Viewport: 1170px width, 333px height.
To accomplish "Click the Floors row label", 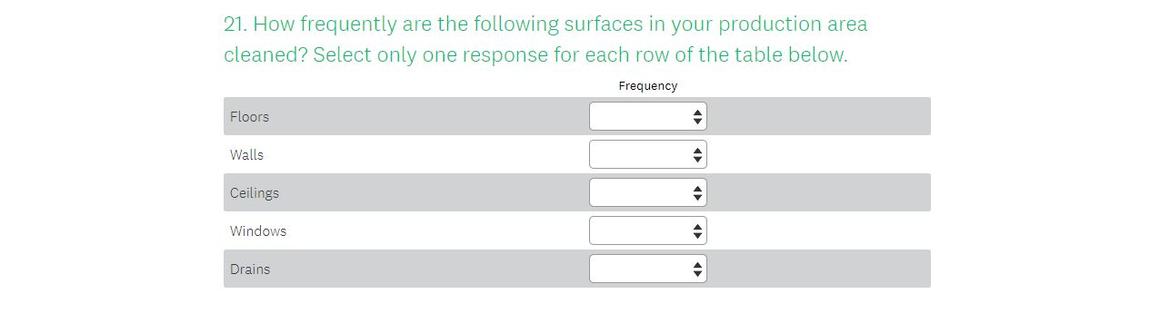I will coord(249,116).
